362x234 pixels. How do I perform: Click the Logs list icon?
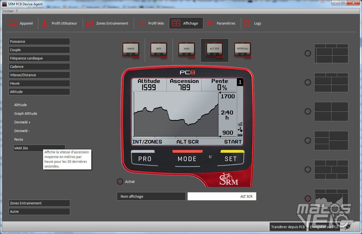point(247,23)
